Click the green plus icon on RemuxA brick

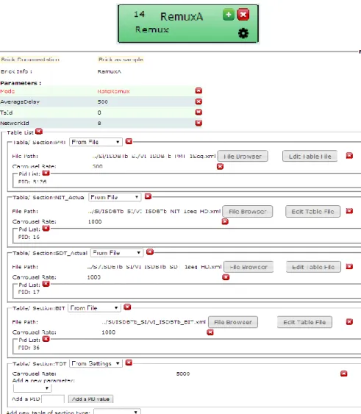tap(229, 15)
